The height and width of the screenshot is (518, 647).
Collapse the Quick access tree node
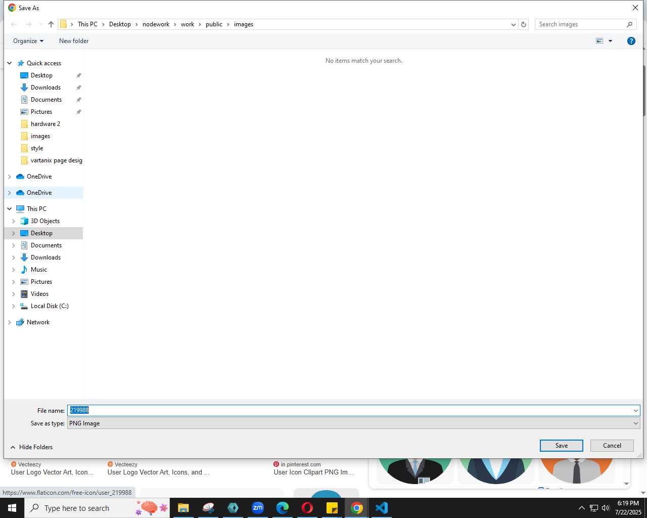[9, 63]
